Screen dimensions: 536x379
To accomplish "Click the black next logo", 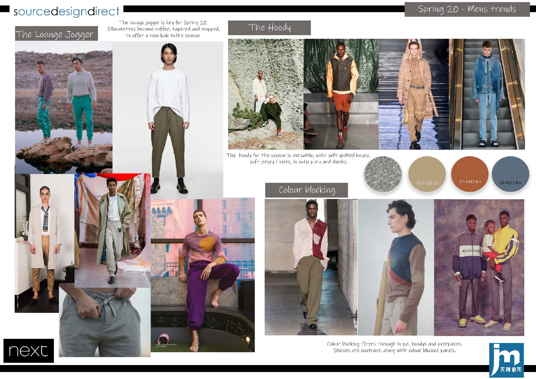I will click(x=28, y=351).
